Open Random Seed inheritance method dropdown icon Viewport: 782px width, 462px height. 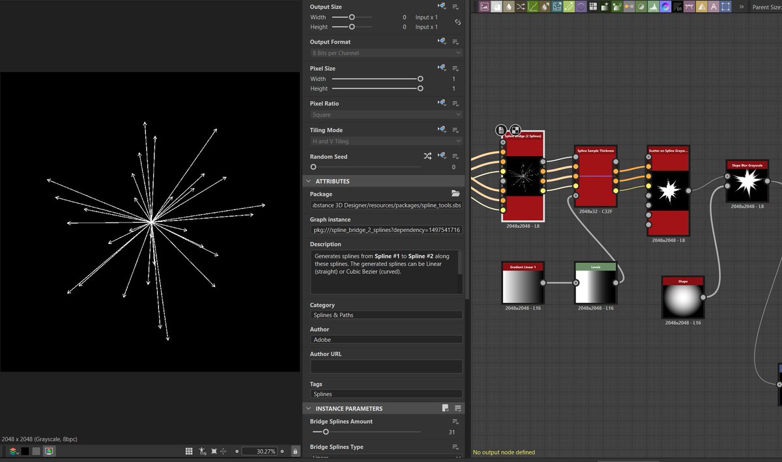[442, 156]
